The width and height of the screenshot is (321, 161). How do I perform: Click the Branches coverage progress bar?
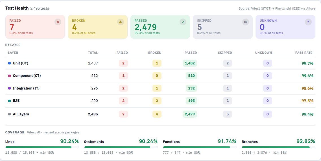coord(278,147)
